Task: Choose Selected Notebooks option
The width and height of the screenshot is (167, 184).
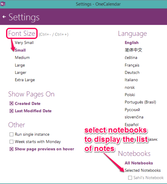Action: pos(142,170)
